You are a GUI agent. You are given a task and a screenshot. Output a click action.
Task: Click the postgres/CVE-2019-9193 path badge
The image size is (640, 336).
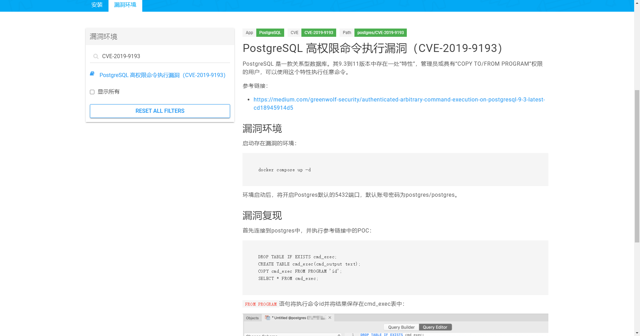click(380, 32)
